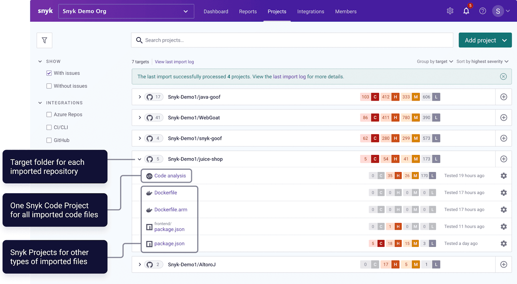Viewport: 517px width, 284px height.
Task: Open the Snyk Demo Org organization dropdown
Action: coord(126,11)
